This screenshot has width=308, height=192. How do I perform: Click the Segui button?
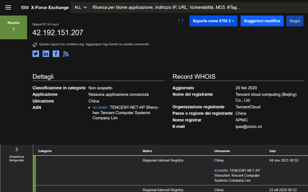(295, 21)
